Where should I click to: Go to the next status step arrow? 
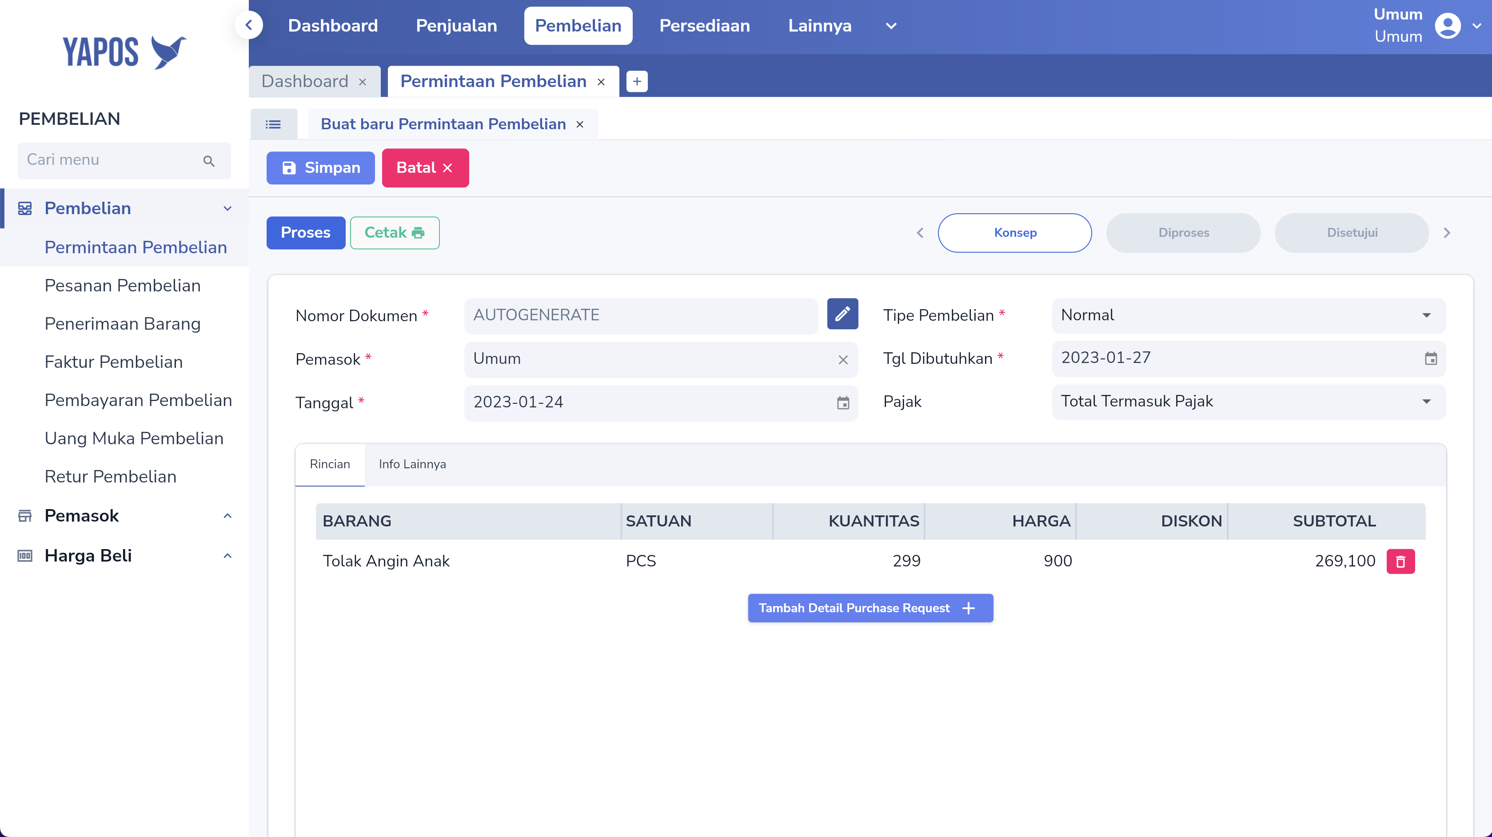pos(1447,233)
